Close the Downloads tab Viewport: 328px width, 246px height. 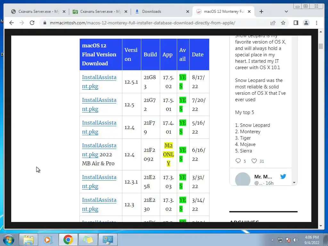[188, 12]
